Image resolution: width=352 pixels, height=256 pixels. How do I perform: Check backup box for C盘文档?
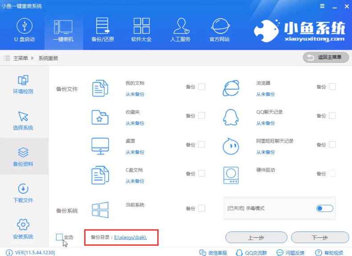(201, 174)
